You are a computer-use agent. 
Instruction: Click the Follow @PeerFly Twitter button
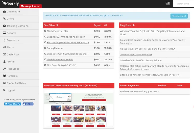pyautogui.click(x=13, y=104)
